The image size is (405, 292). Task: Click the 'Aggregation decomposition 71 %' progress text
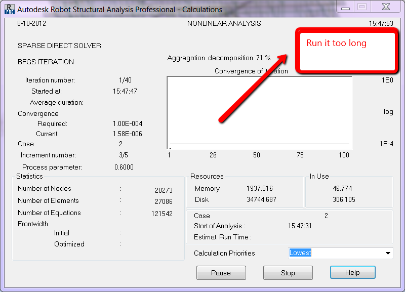pos(219,58)
